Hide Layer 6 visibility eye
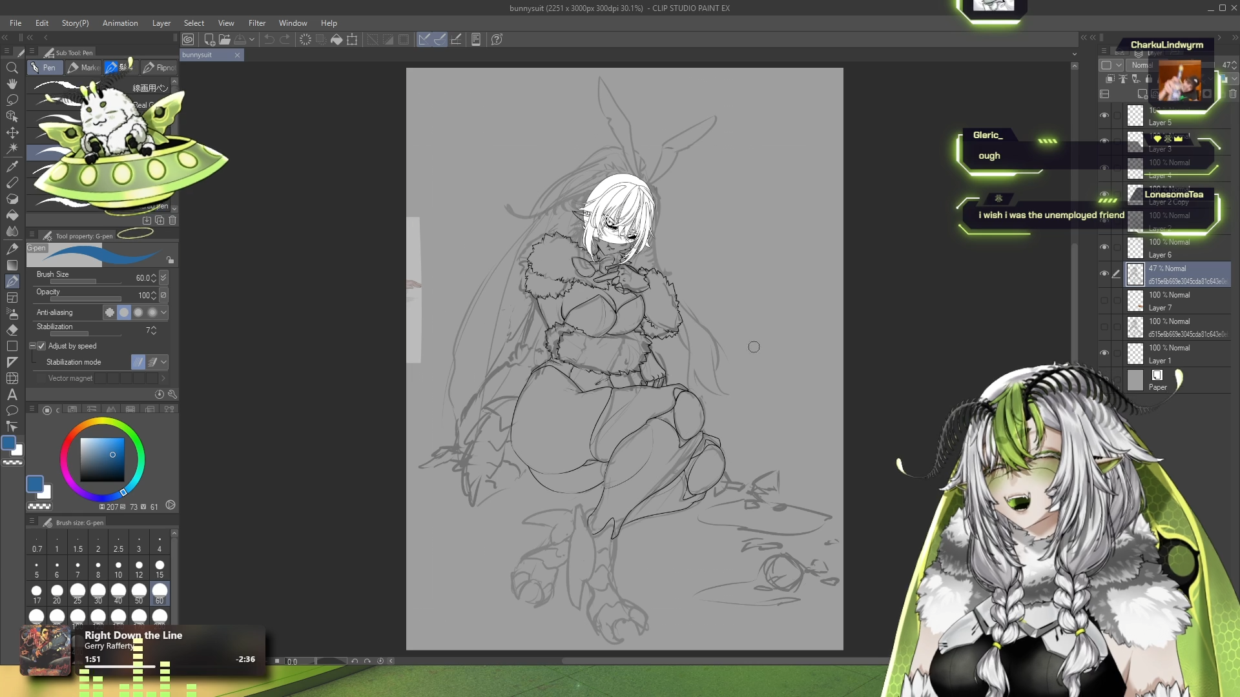This screenshot has width=1240, height=697. click(x=1104, y=248)
